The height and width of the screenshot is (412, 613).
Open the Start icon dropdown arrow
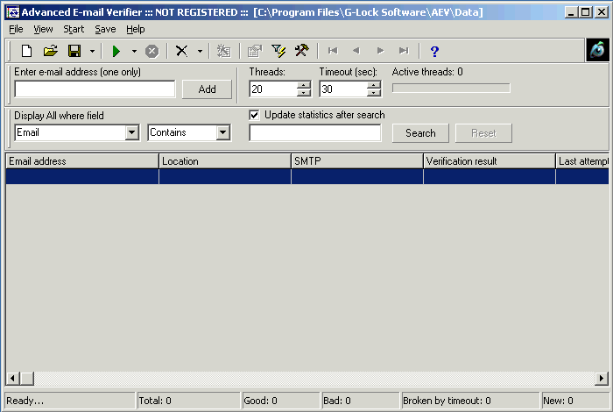(134, 51)
